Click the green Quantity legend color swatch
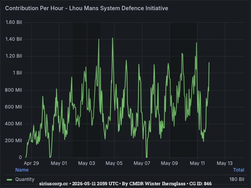This screenshot has height=188, width=251. tap(9, 180)
